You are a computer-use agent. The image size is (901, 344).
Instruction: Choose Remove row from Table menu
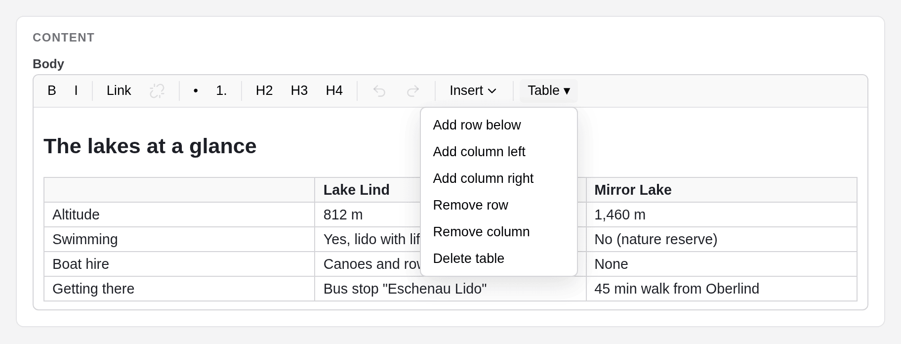[x=499, y=205]
